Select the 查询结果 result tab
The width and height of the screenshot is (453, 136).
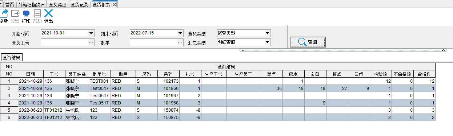coord(12,57)
